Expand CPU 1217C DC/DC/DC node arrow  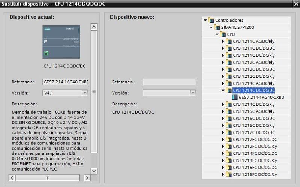(223, 132)
